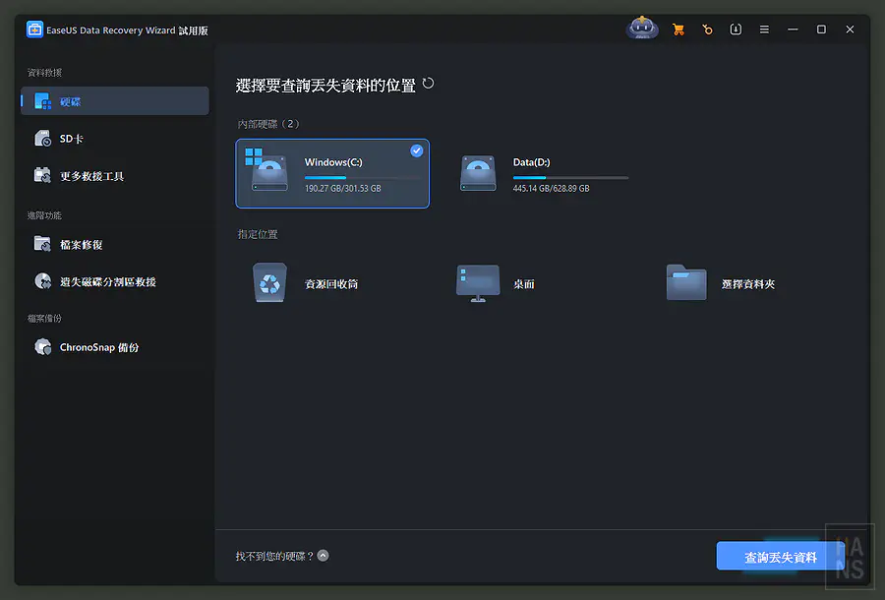Select the 檔案修復 file repair icon

pos(42,244)
